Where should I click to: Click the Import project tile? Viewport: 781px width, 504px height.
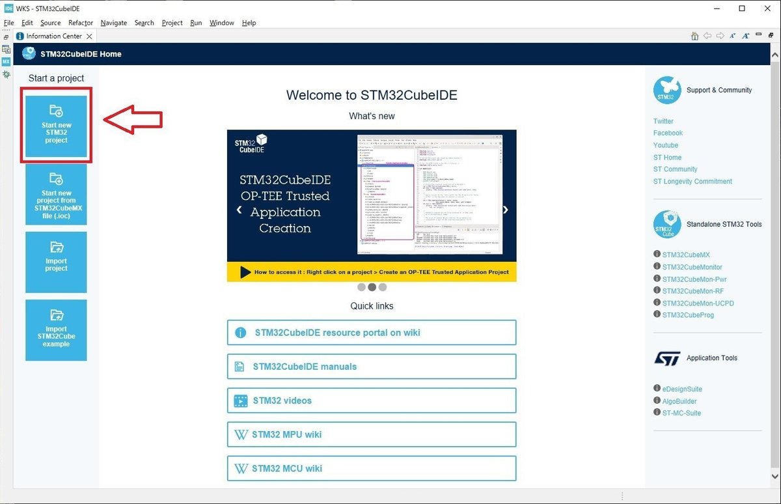[56, 262]
